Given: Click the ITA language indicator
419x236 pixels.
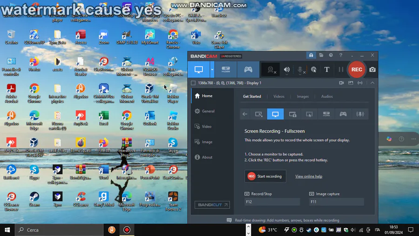Looking at the screenshot, I should click(x=377, y=230).
